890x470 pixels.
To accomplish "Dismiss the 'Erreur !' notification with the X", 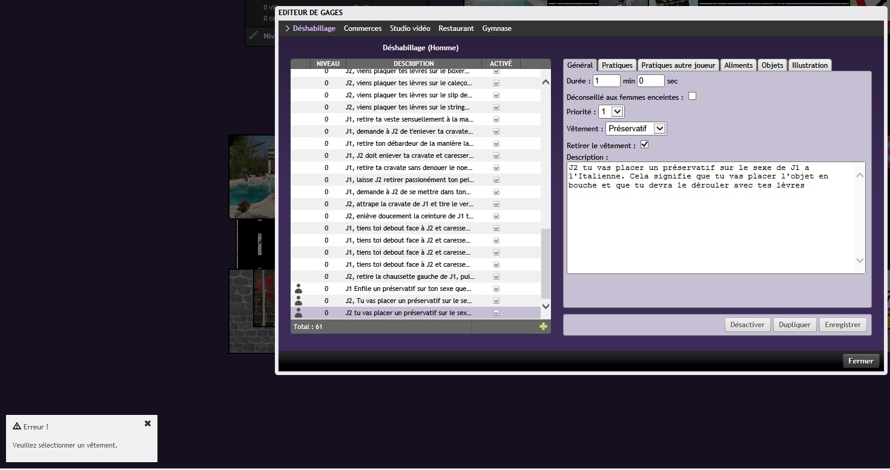I will (x=148, y=423).
